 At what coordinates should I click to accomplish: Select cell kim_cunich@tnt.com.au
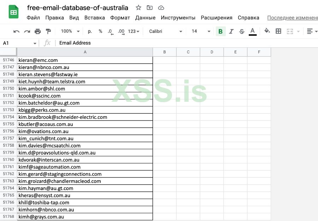[x=85, y=138]
